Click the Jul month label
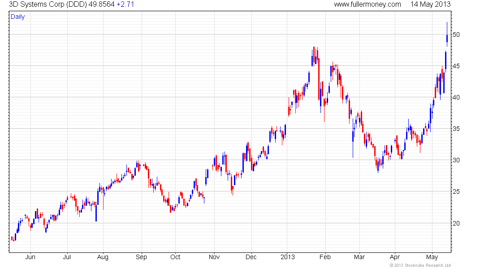The image size is (493, 269). (x=67, y=257)
